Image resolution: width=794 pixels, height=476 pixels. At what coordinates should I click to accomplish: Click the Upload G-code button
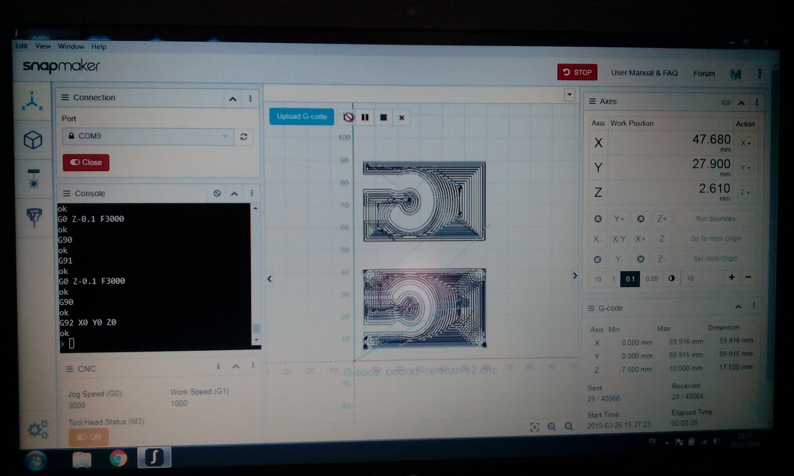tap(301, 117)
